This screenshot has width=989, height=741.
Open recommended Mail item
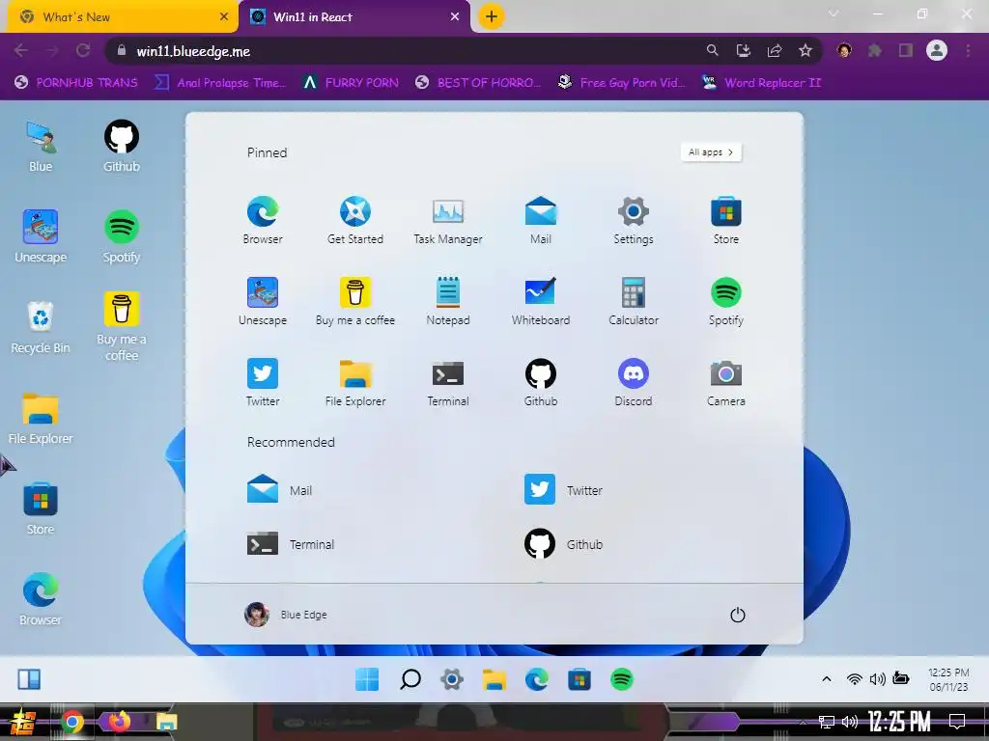coord(279,489)
